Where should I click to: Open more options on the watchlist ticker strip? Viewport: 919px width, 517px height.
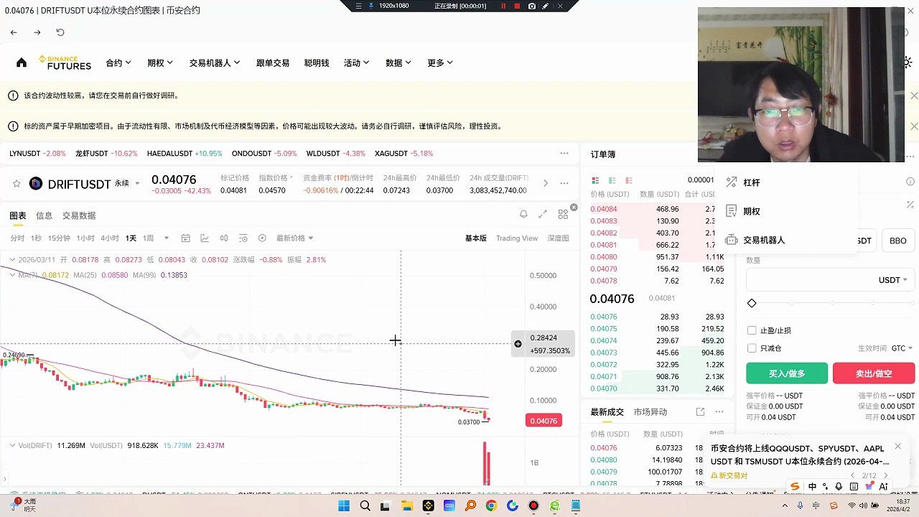pos(564,153)
